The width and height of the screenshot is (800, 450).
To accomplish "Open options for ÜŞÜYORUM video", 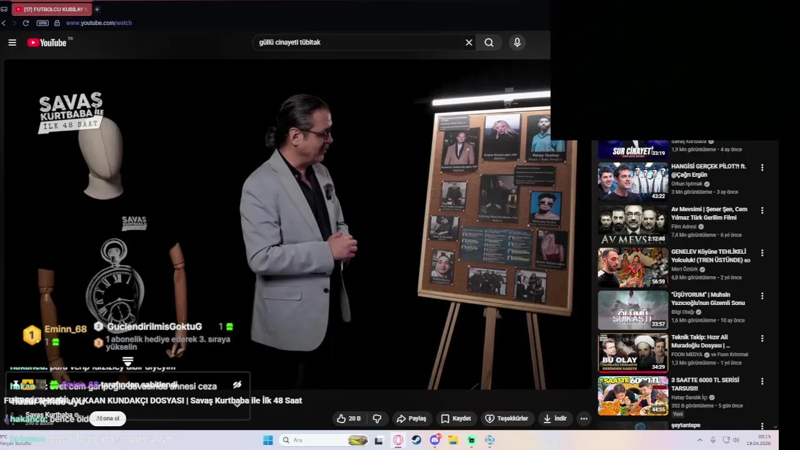I will click(762, 296).
